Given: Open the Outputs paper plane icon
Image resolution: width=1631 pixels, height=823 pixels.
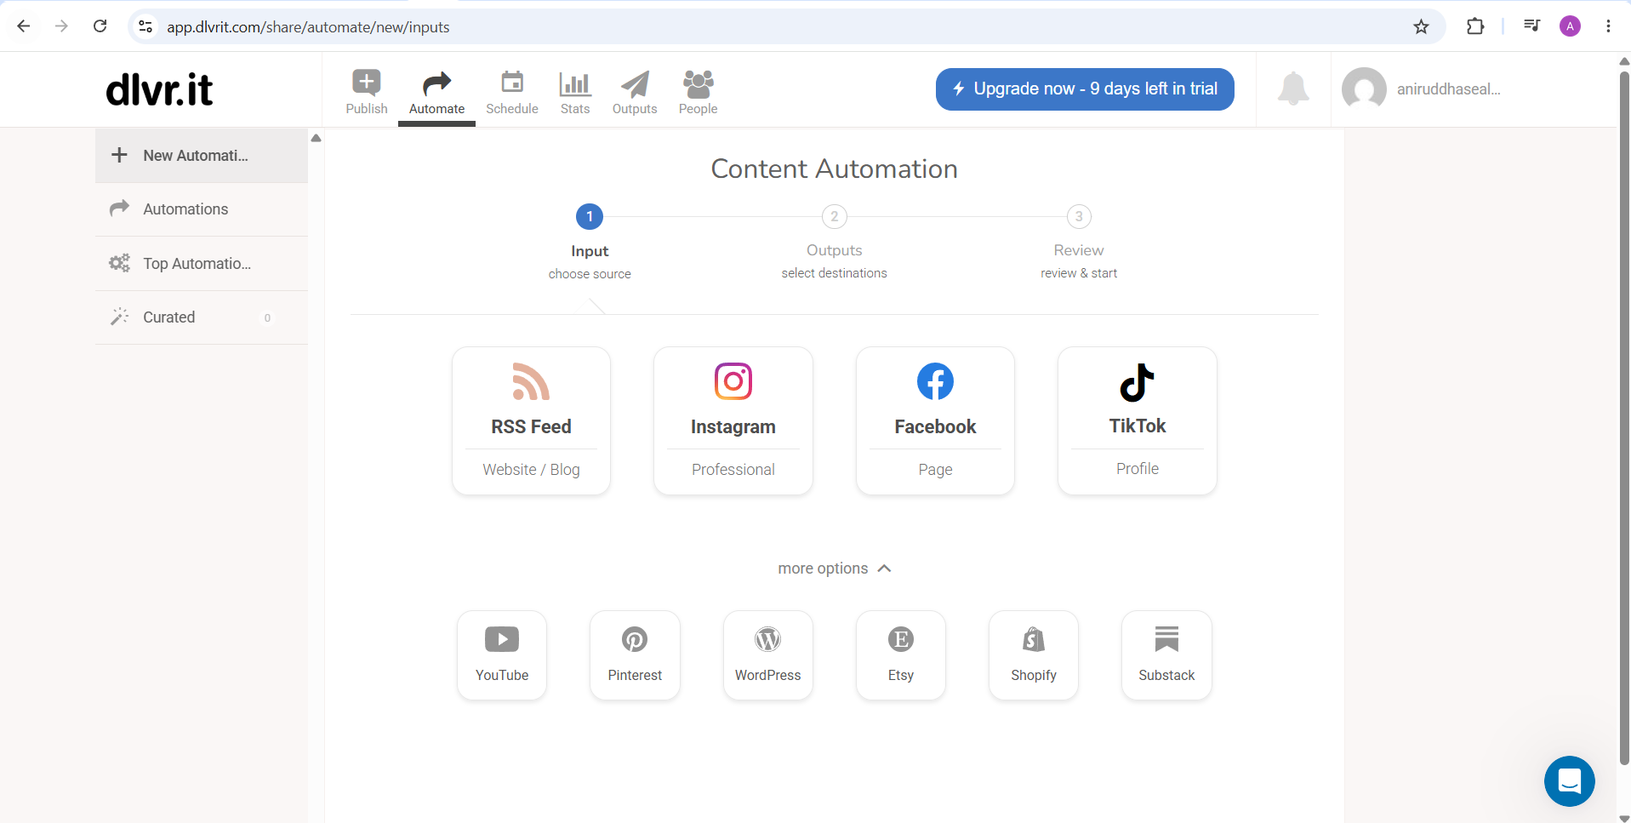Looking at the screenshot, I should [x=635, y=83].
